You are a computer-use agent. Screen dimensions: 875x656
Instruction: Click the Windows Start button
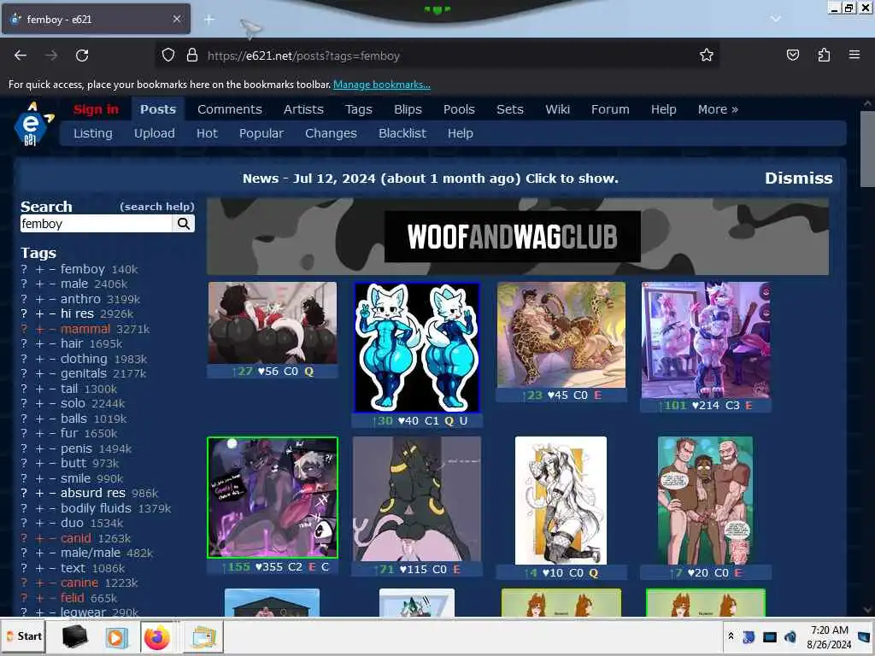tap(24, 636)
